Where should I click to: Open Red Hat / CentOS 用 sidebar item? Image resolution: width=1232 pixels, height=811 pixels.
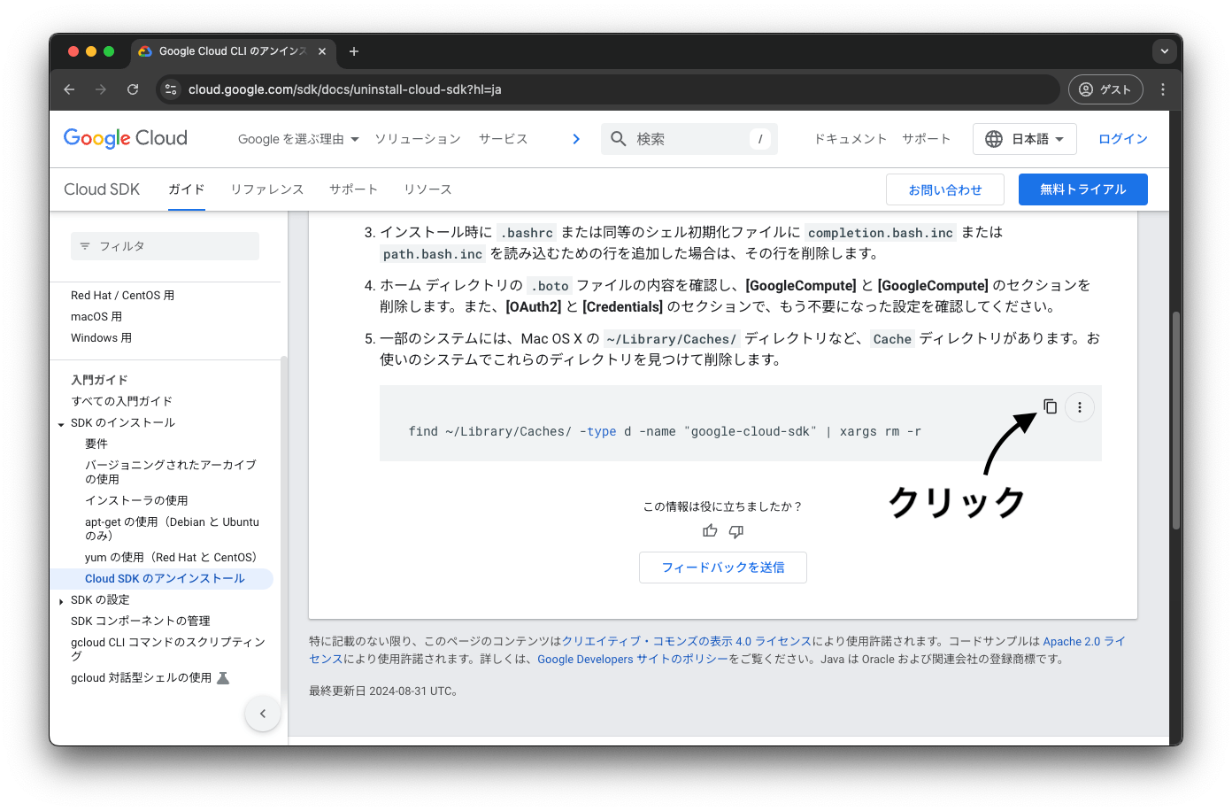pos(122,296)
